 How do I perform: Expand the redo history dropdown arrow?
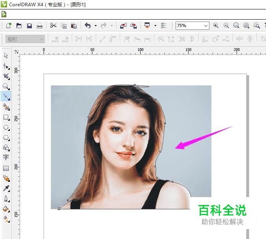(112, 26)
